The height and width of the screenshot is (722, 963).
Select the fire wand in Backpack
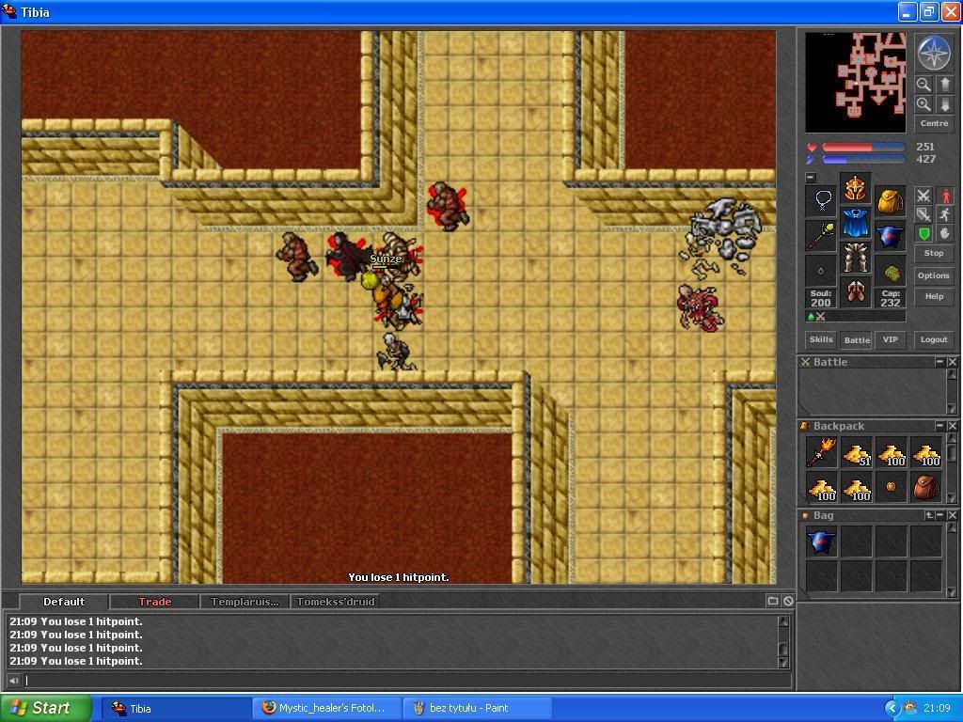822,452
